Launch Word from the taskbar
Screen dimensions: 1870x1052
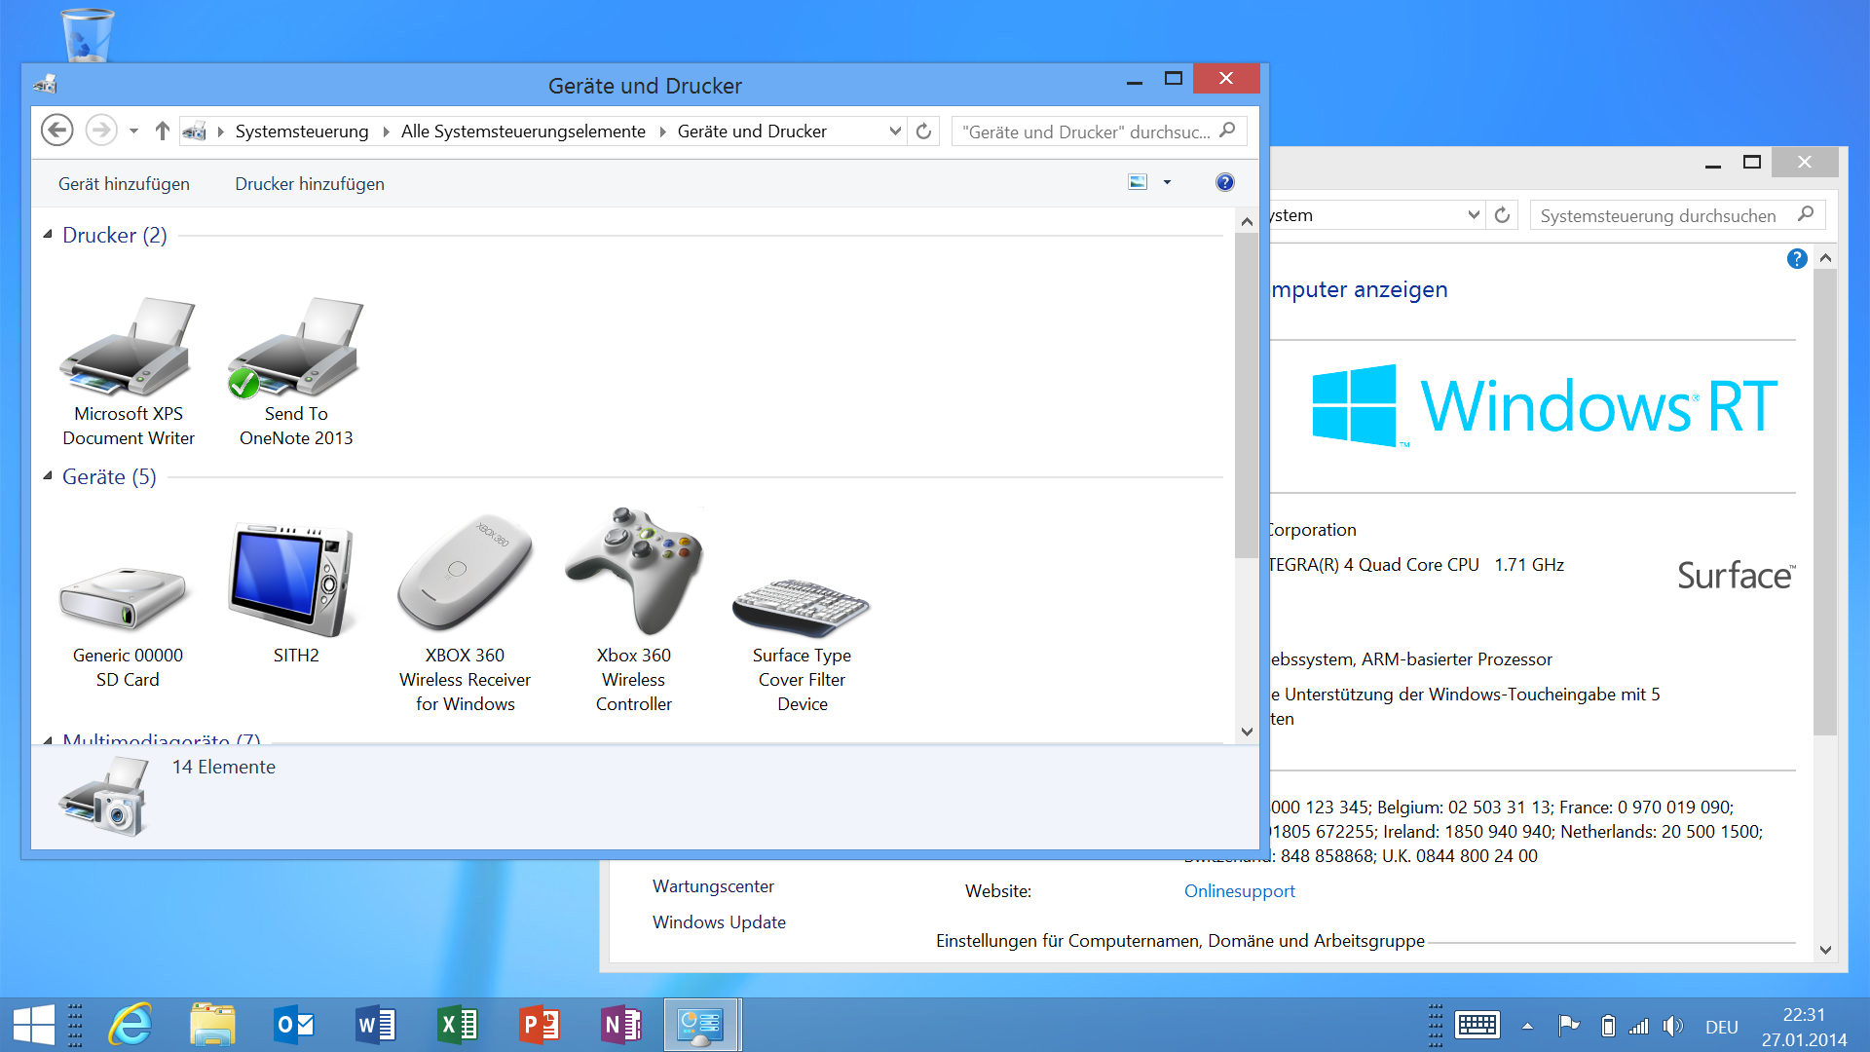[x=376, y=1025]
